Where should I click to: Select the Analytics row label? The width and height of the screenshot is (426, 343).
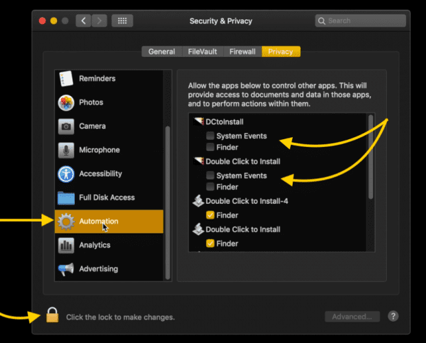pos(95,246)
